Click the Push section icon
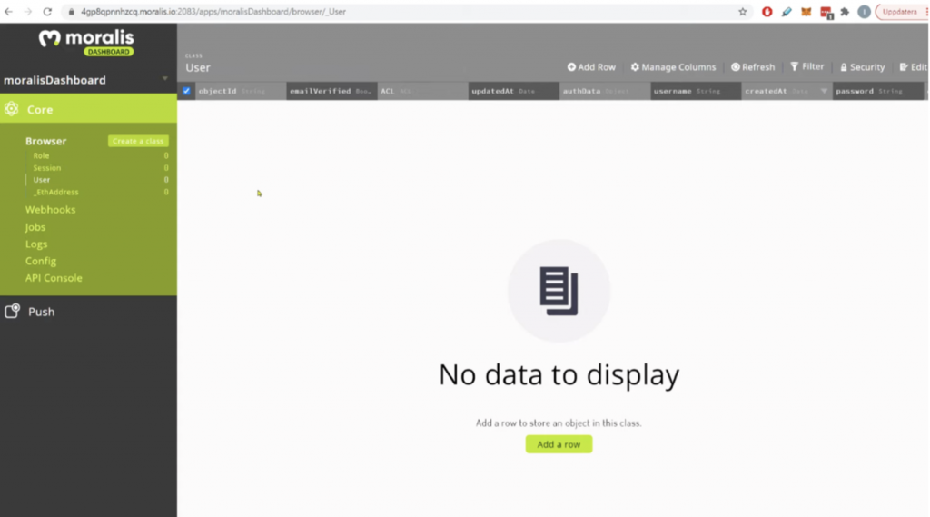930x517 pixels. click(13, 311)
